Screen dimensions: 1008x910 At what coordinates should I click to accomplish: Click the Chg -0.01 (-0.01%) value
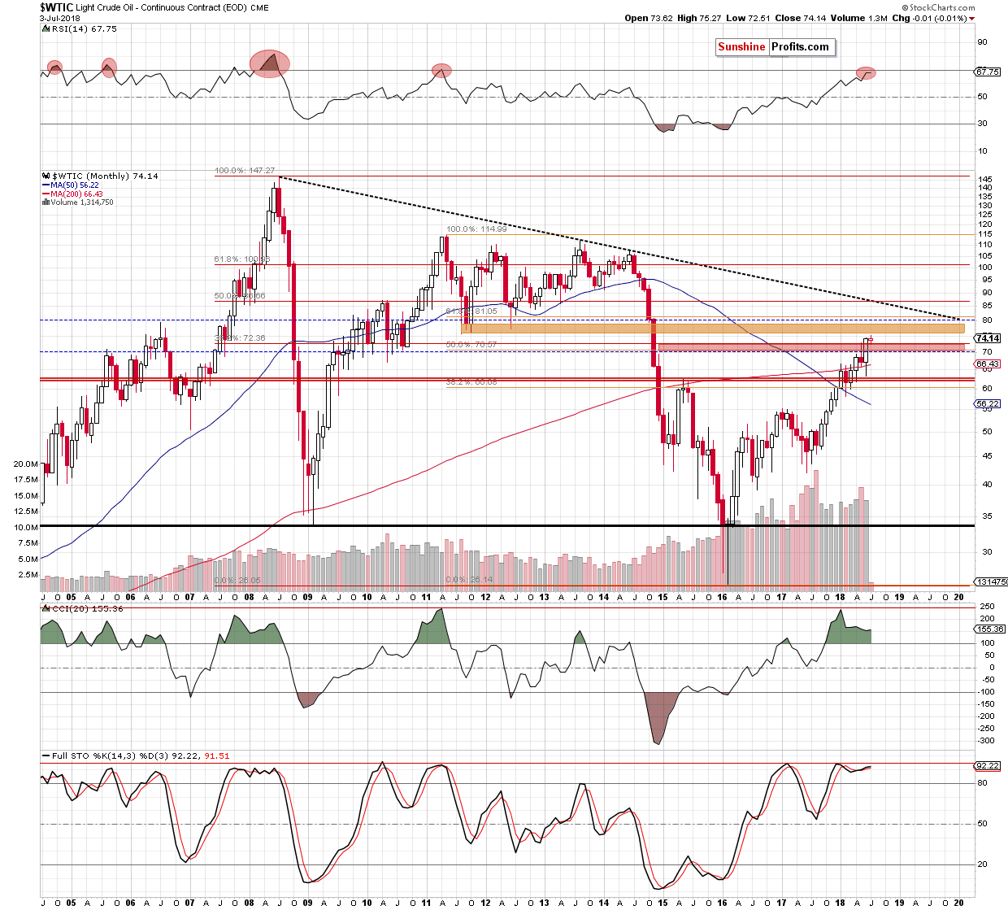[929, 18]
